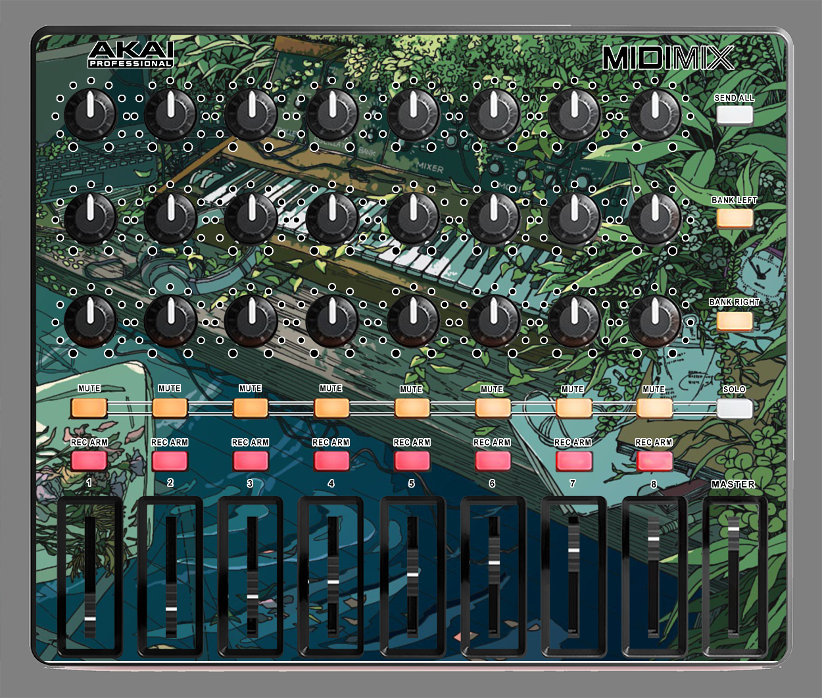Click the bottom-row knob of column 7
Viewport: 822px width, 698px height.
click(x=574, y=320)
